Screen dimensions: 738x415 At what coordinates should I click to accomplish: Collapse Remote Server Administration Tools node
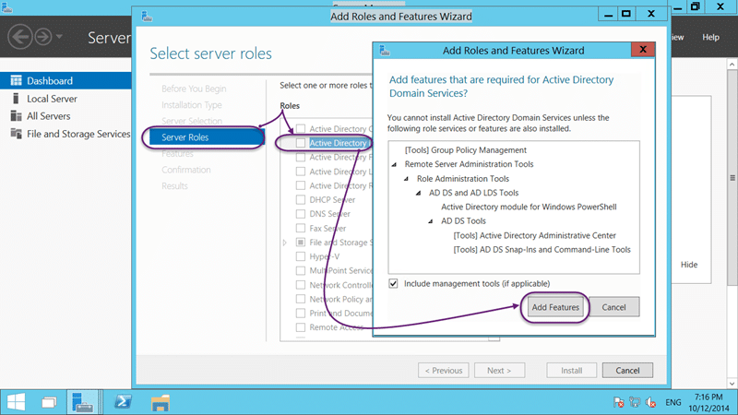point(395,164)
